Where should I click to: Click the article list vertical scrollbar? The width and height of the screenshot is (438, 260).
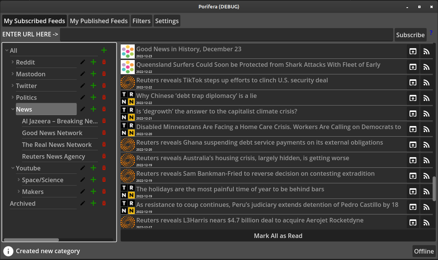434,189
